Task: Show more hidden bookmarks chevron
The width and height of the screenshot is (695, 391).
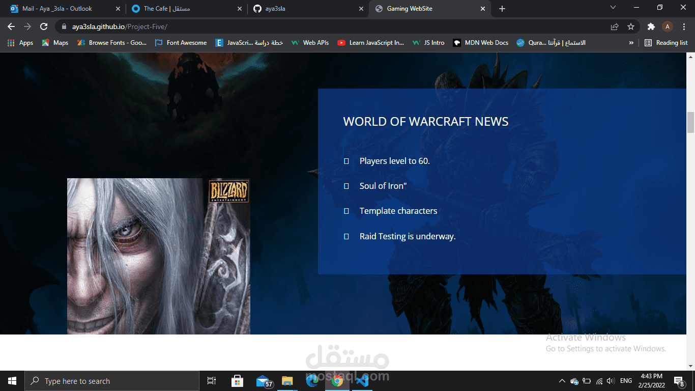Action: tap(631, 43)
